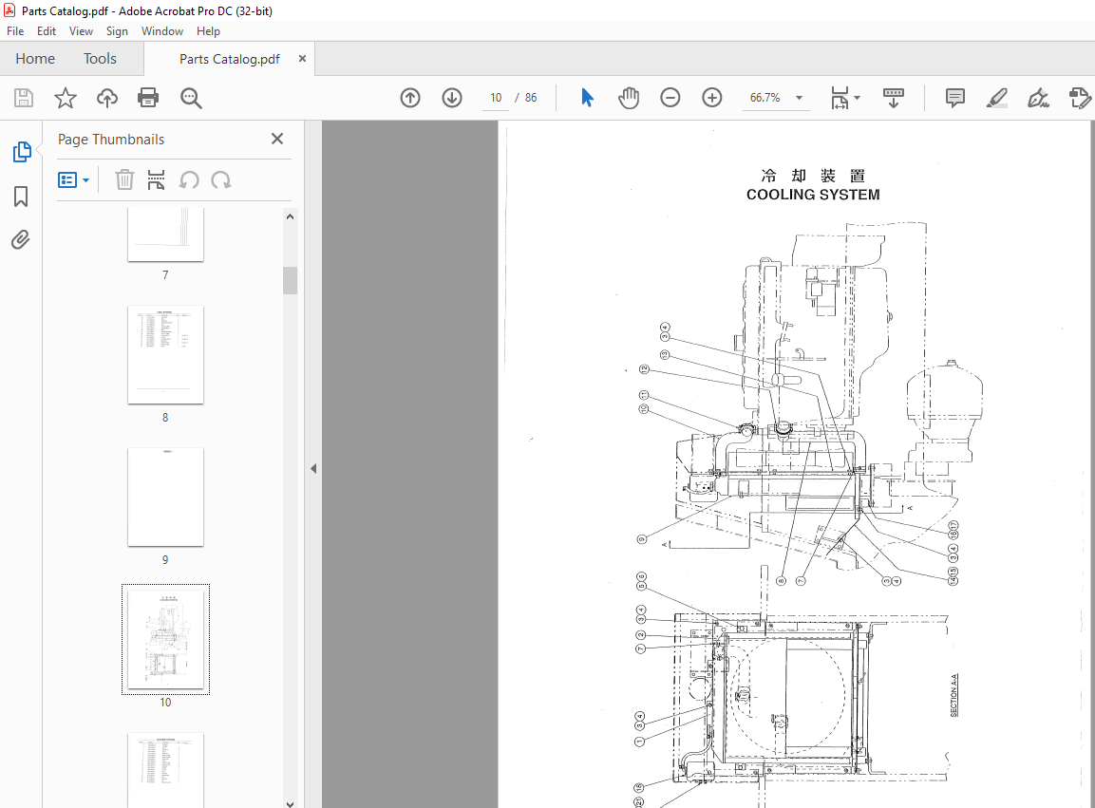Image resolution: width=1095 pixels, height=808 pixels.
Task: Open the View menu
Action: click(81, 31)
